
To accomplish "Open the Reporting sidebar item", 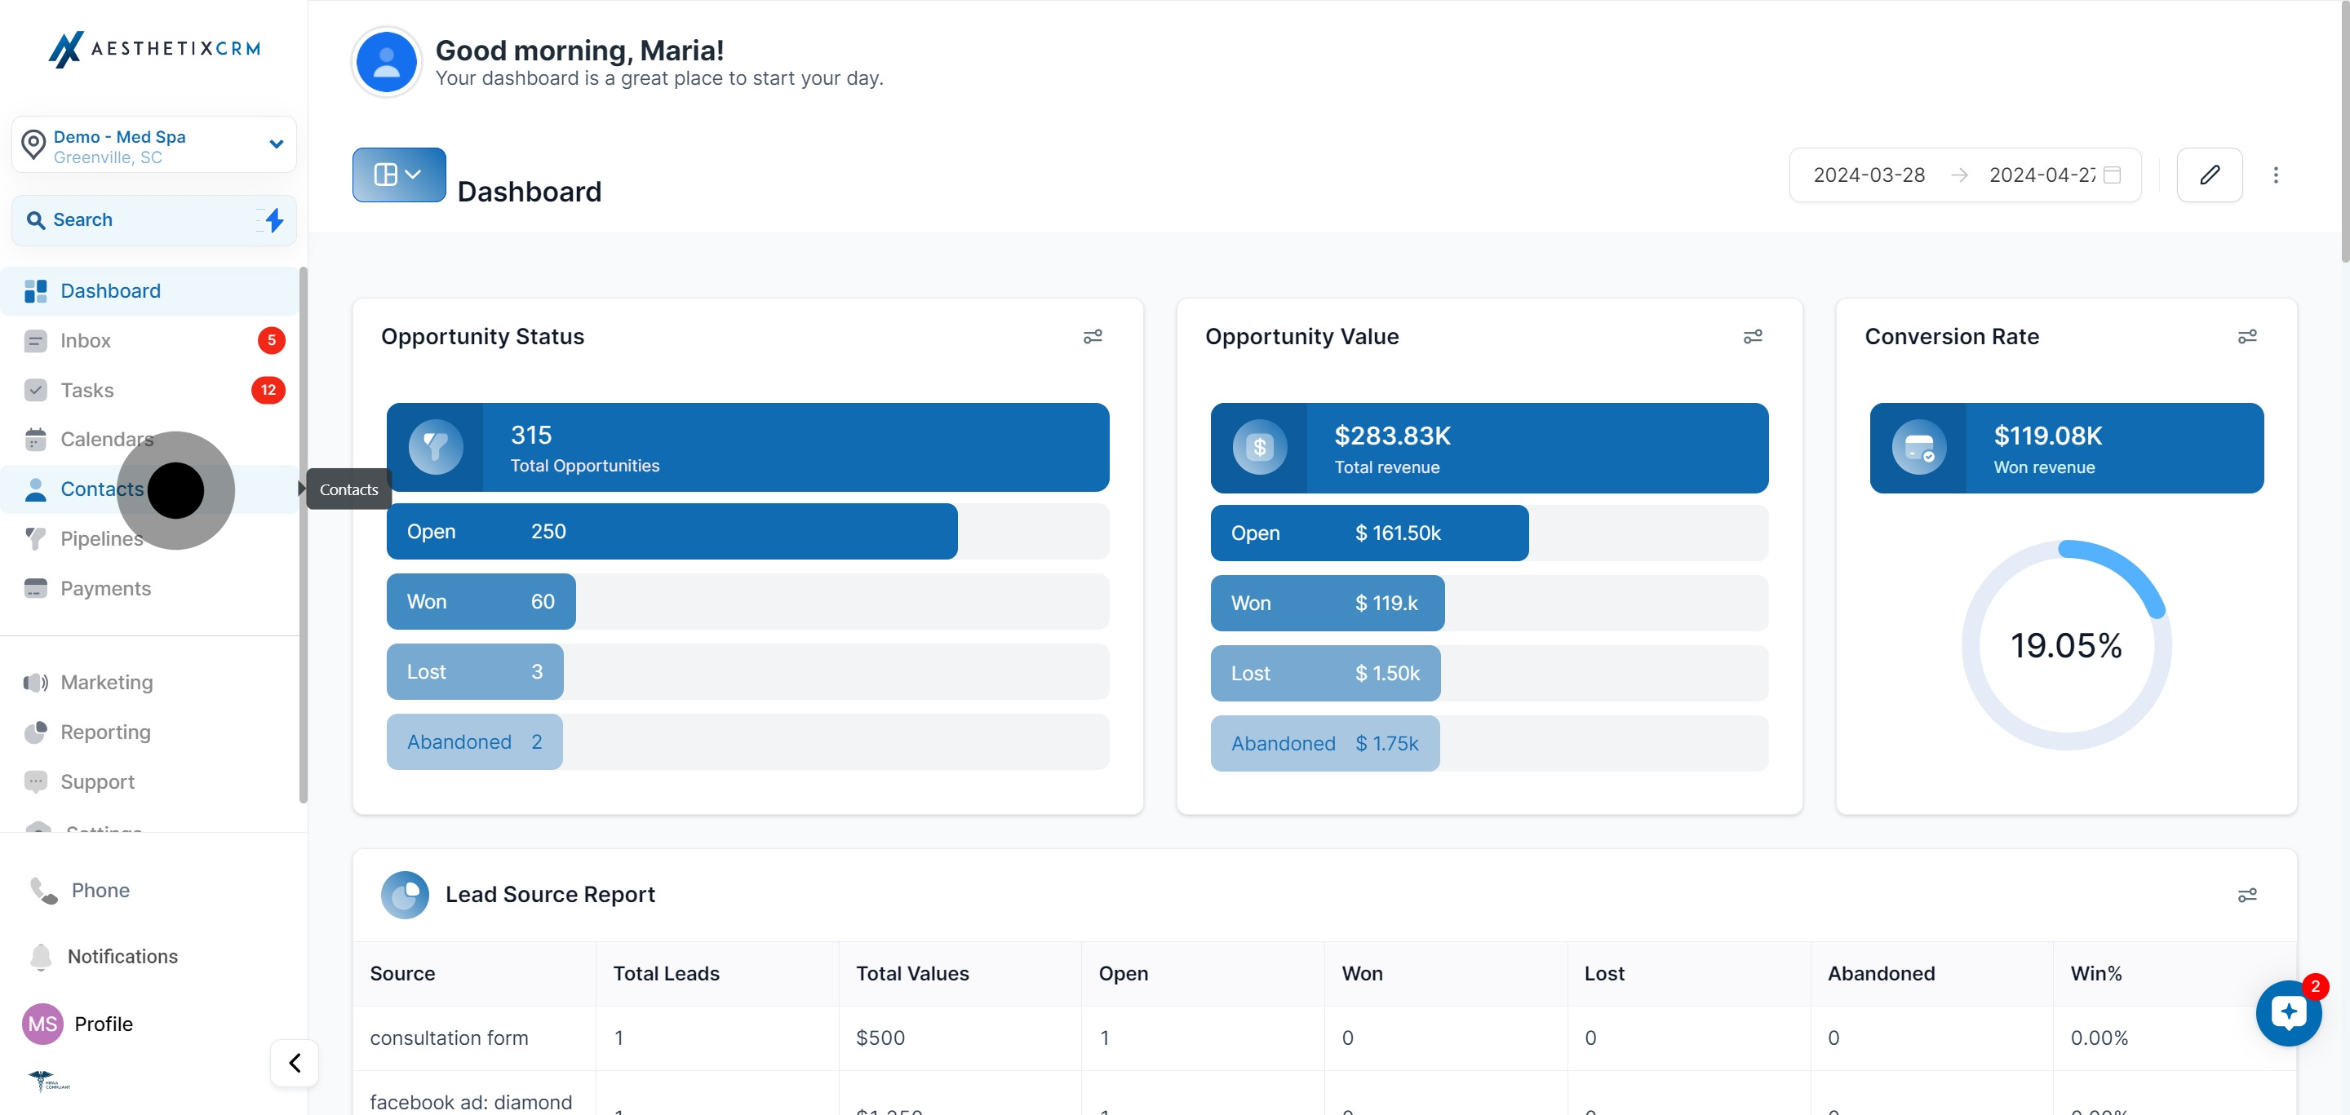I will point(105,732).
